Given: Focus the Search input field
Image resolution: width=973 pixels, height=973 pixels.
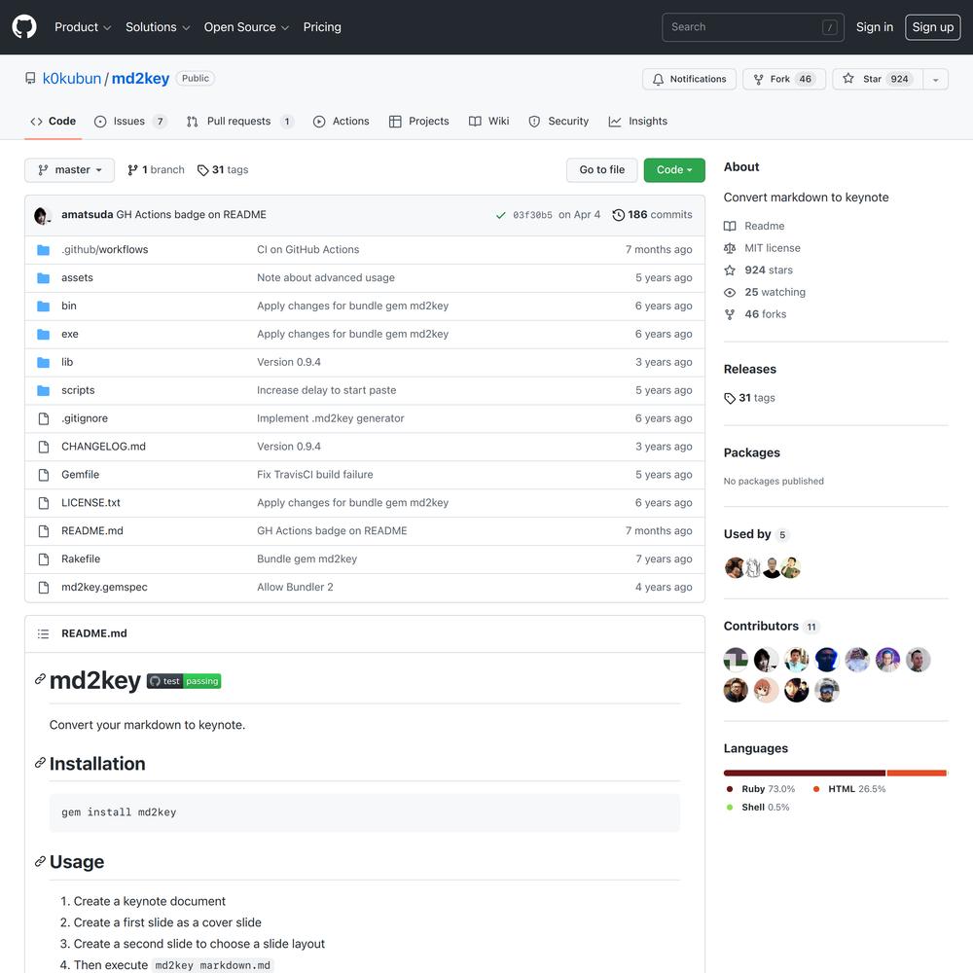Looking at the screenshot, I should click(x=753, y=27).
